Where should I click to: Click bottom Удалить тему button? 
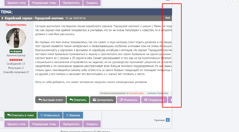pyautogui.click(x=17, y=124)
